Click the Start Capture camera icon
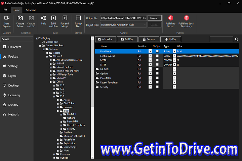 7,18
